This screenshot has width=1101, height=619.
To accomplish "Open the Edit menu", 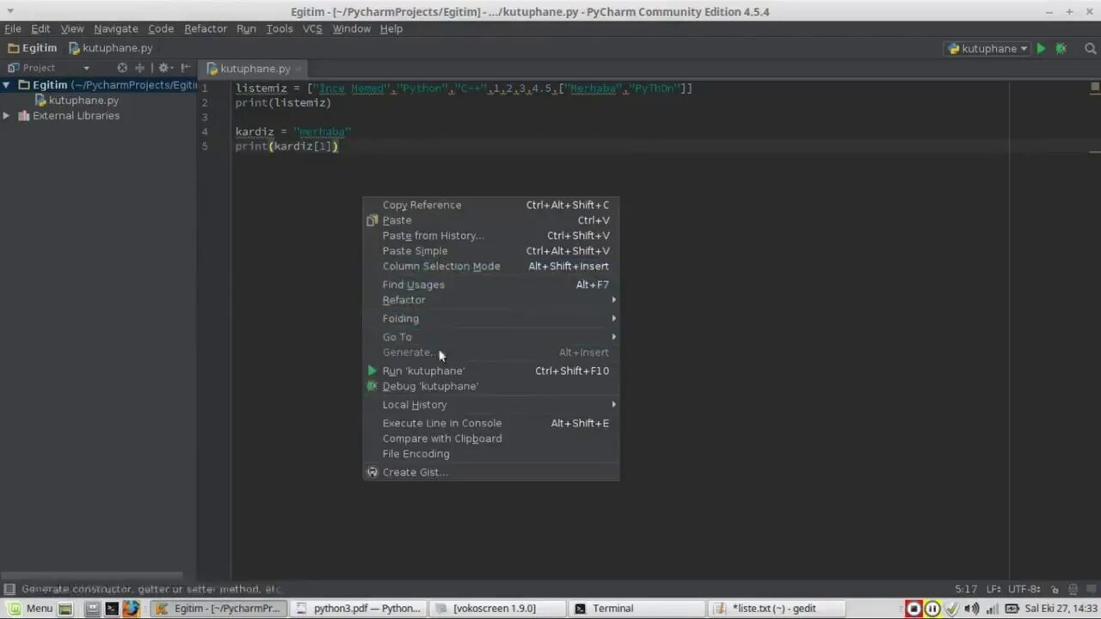I will pyautogui.click(x=40, y=28).
